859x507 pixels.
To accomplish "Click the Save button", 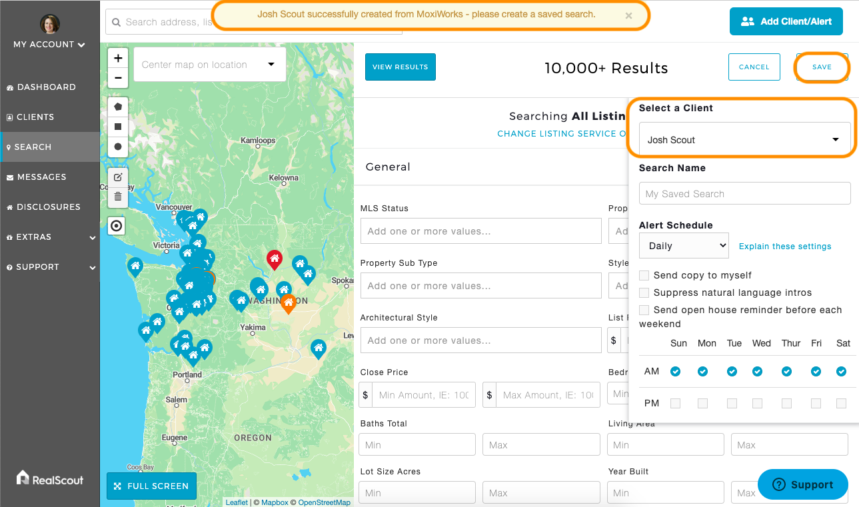I will pos(822,67).
